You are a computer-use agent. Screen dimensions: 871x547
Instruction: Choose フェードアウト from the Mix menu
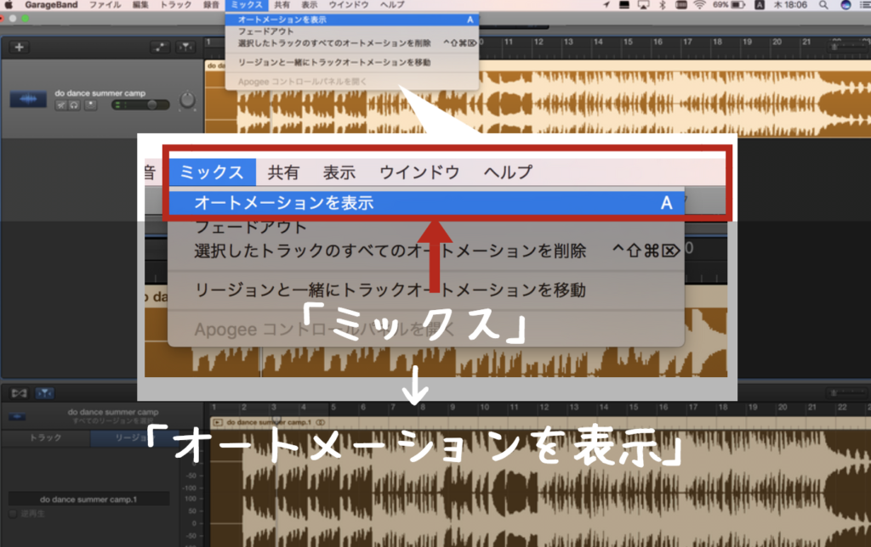click(x=352, y=31)
